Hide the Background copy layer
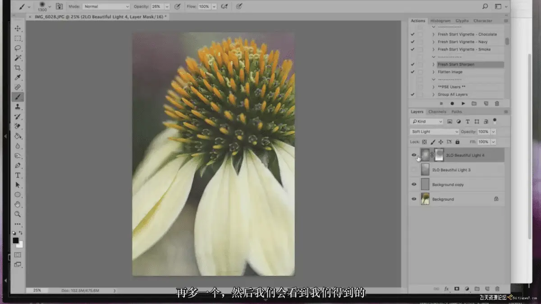The image size is (541, 304). [x=414, y=185]
